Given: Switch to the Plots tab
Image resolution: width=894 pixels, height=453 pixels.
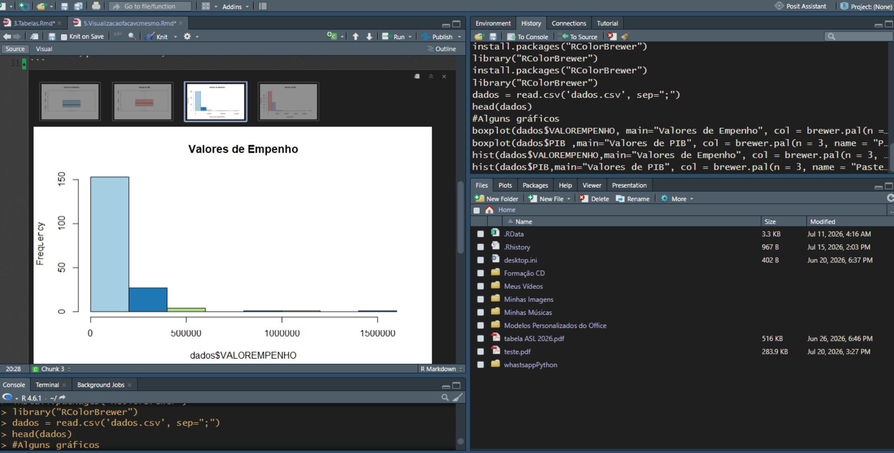Looking at the screenshot, I should pos(505,185).
